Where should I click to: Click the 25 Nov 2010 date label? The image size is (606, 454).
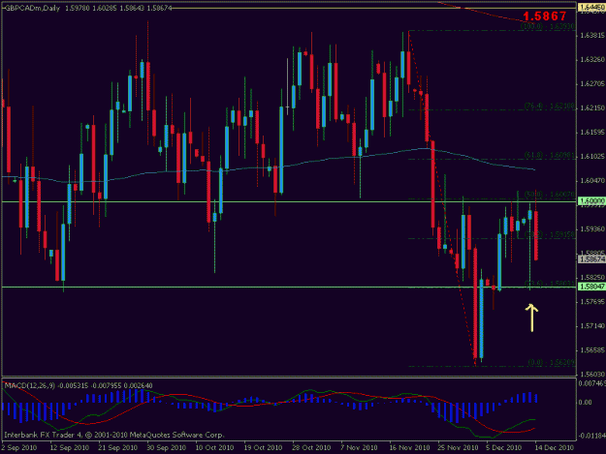click(x=458, y=448)
